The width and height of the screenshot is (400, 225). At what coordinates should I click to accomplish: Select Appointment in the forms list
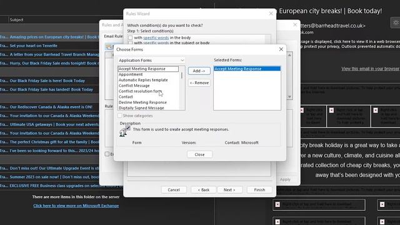click(131, 74)
